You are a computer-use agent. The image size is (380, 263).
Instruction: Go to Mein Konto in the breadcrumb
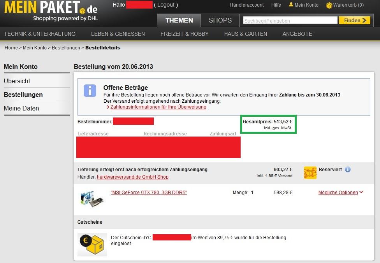pos(35,48)
